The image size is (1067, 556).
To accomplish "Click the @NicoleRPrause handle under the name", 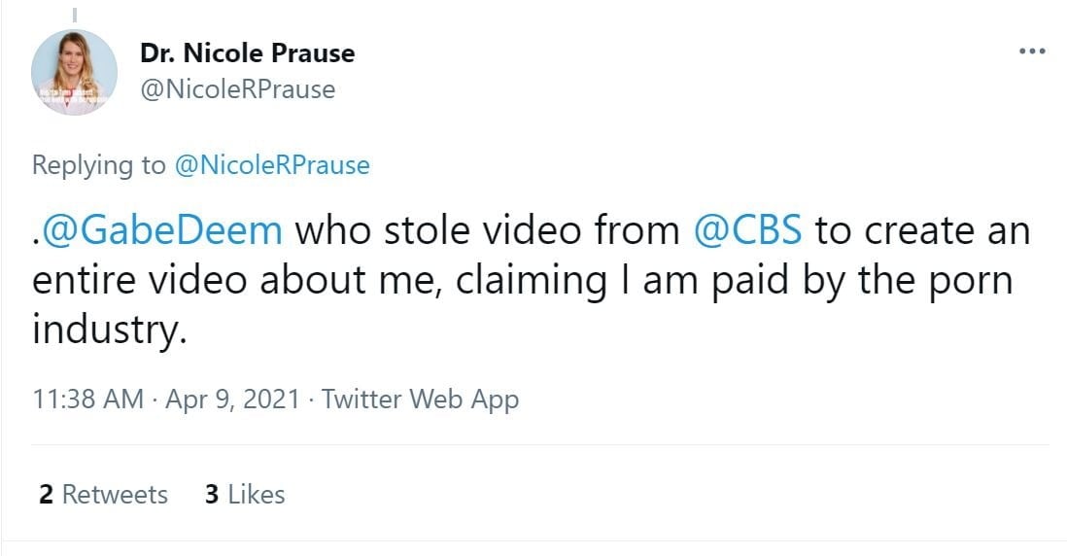I will [238, 89].
